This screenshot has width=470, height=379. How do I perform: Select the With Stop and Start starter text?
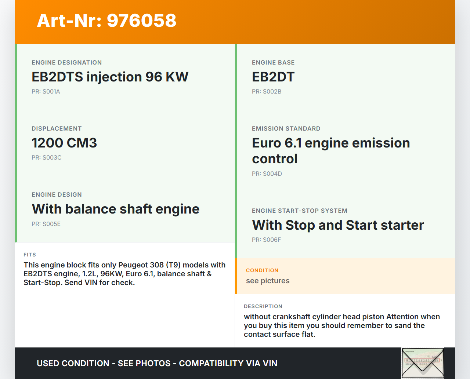[337, 225]
